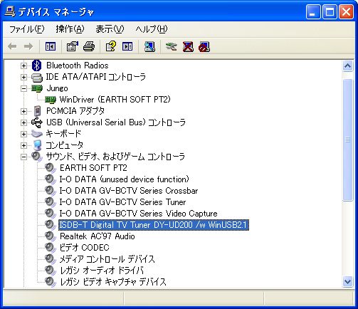Toggle the action pane toolbar icon

click(127, 46)
